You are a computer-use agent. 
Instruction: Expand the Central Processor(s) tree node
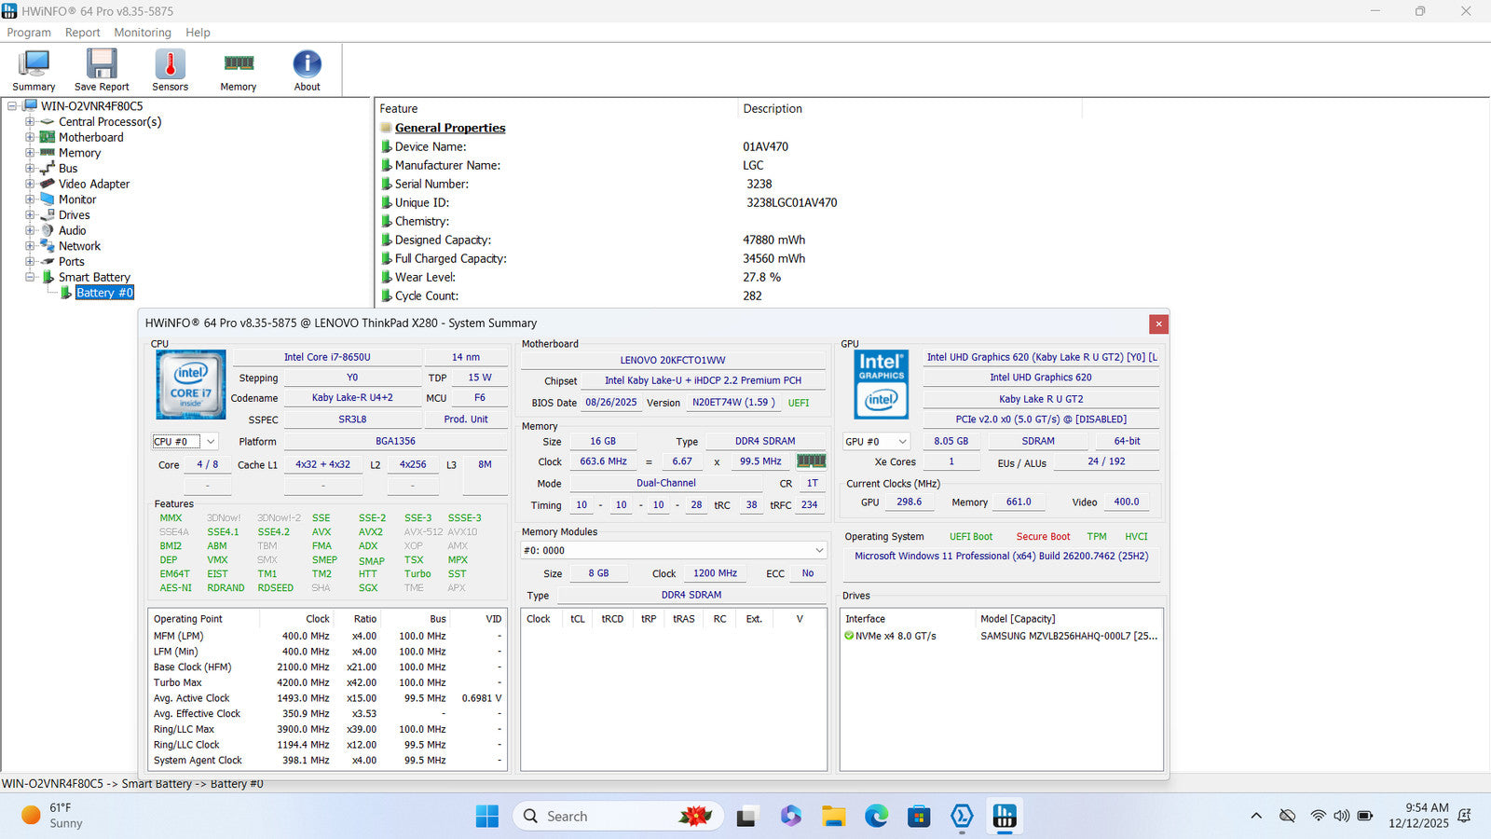point(30,122)
